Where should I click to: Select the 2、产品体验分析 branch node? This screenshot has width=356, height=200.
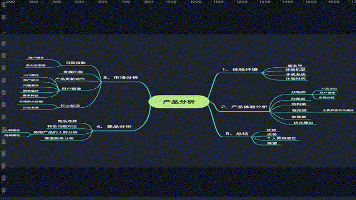pyautogui.click(x=244, y=107)
